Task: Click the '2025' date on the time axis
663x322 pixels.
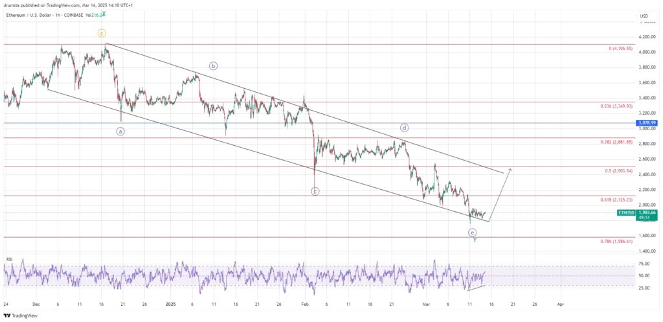Action: [171, 303]
